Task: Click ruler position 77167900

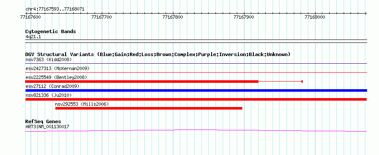Action: [x=244, y=17]
